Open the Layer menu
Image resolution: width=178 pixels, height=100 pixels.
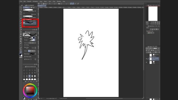coord(41,1)
